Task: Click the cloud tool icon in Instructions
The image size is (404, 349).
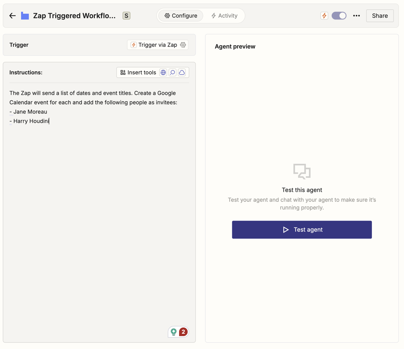Action: [x=182, y=73]
